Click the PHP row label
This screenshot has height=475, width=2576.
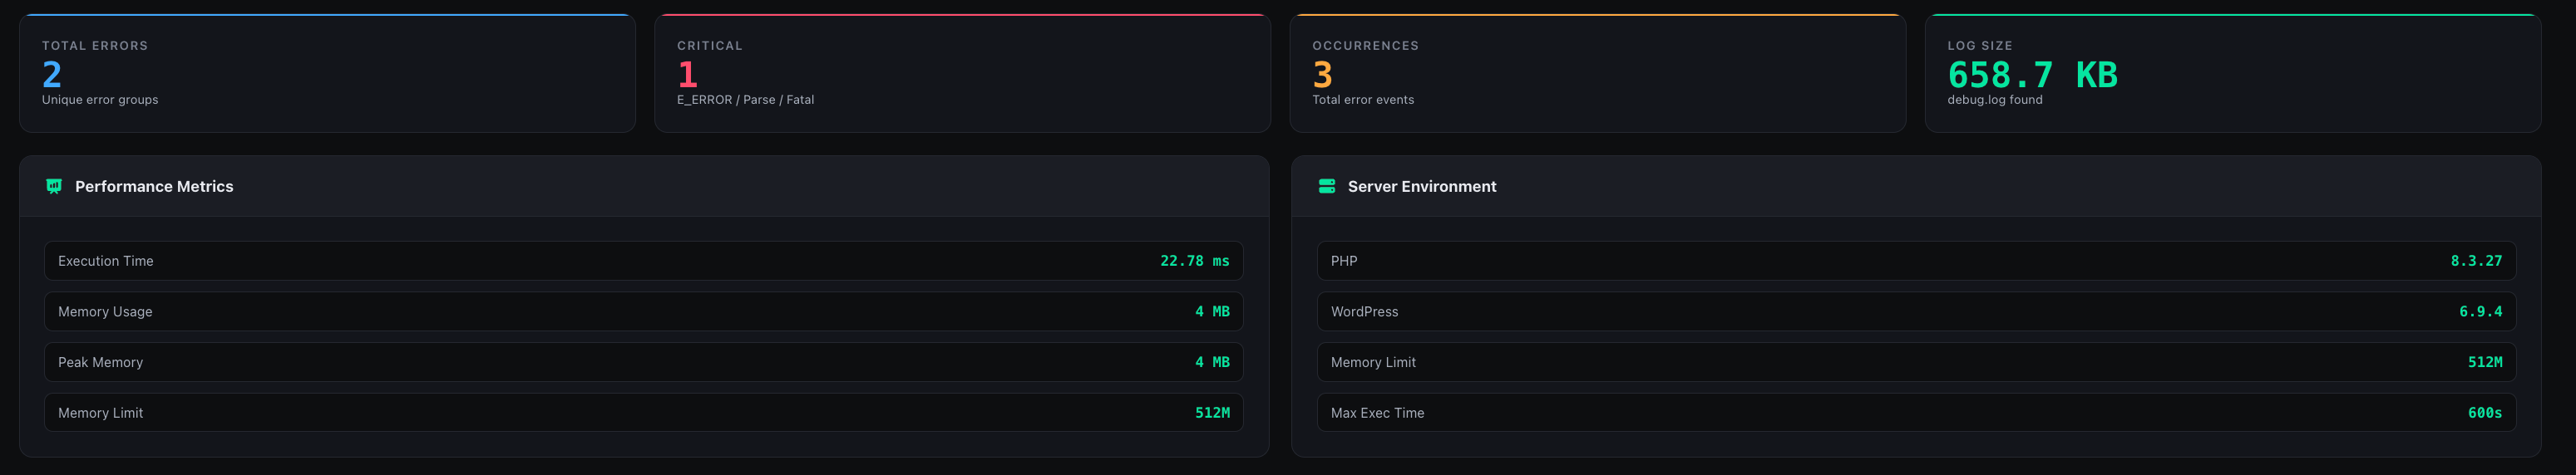click(x=1344, y=262)
